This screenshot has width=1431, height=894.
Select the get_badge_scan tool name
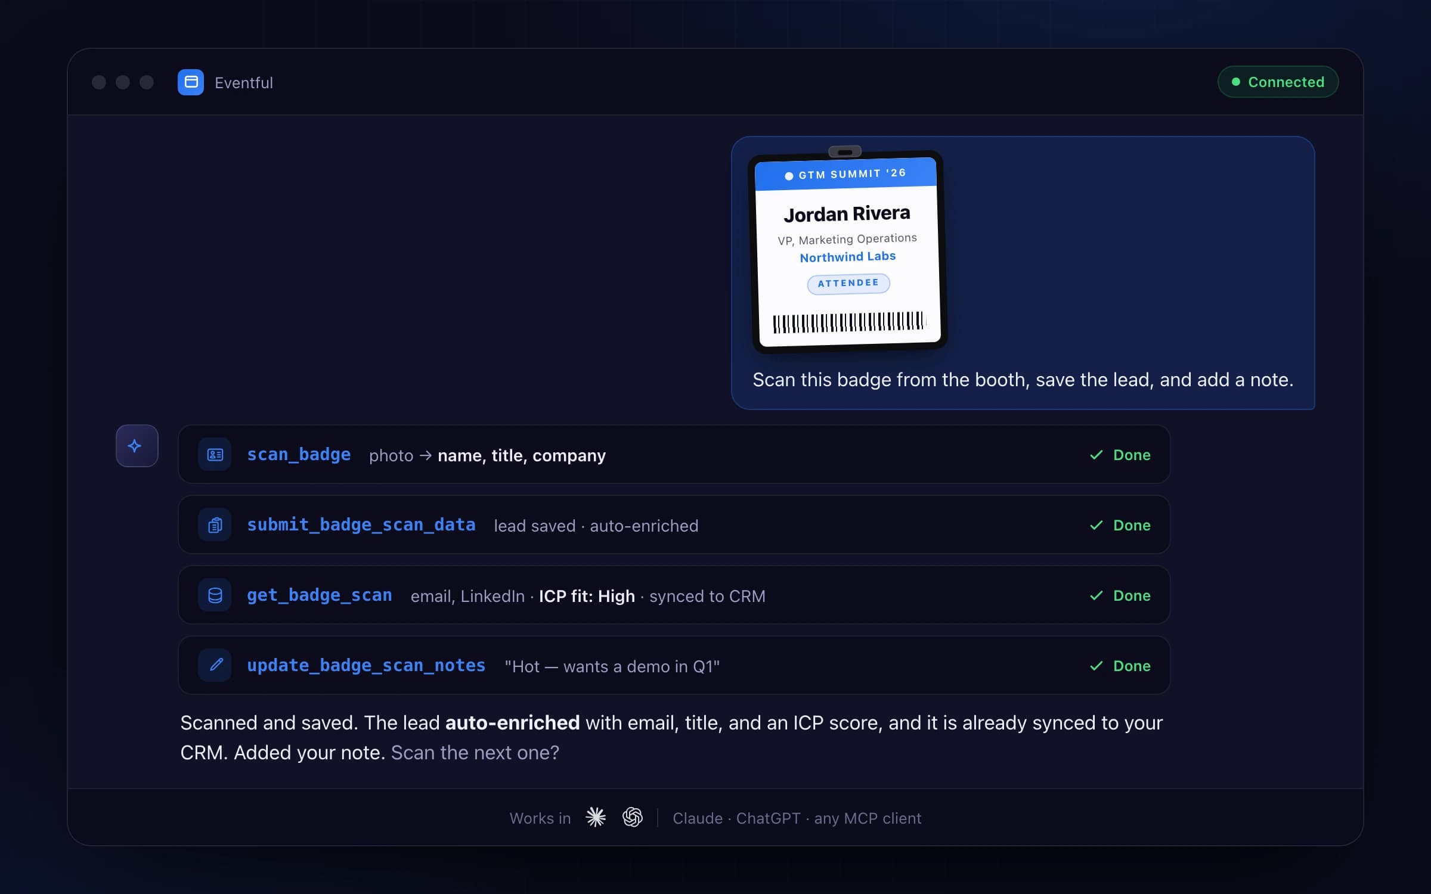click(320, 595)
